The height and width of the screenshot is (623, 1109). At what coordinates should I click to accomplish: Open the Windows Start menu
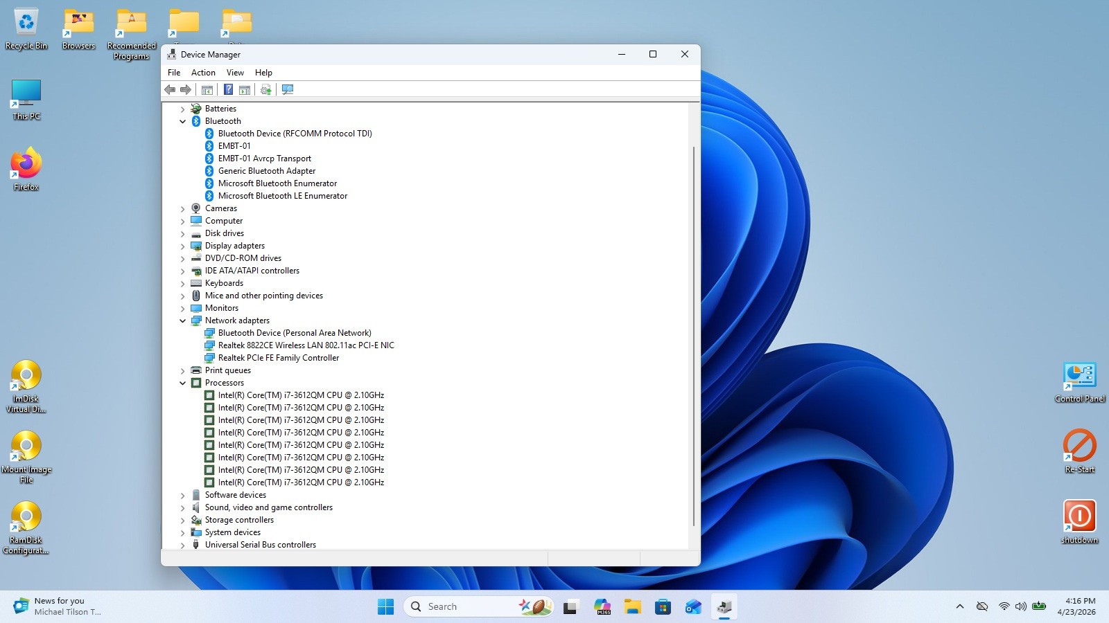coord(386,607)
